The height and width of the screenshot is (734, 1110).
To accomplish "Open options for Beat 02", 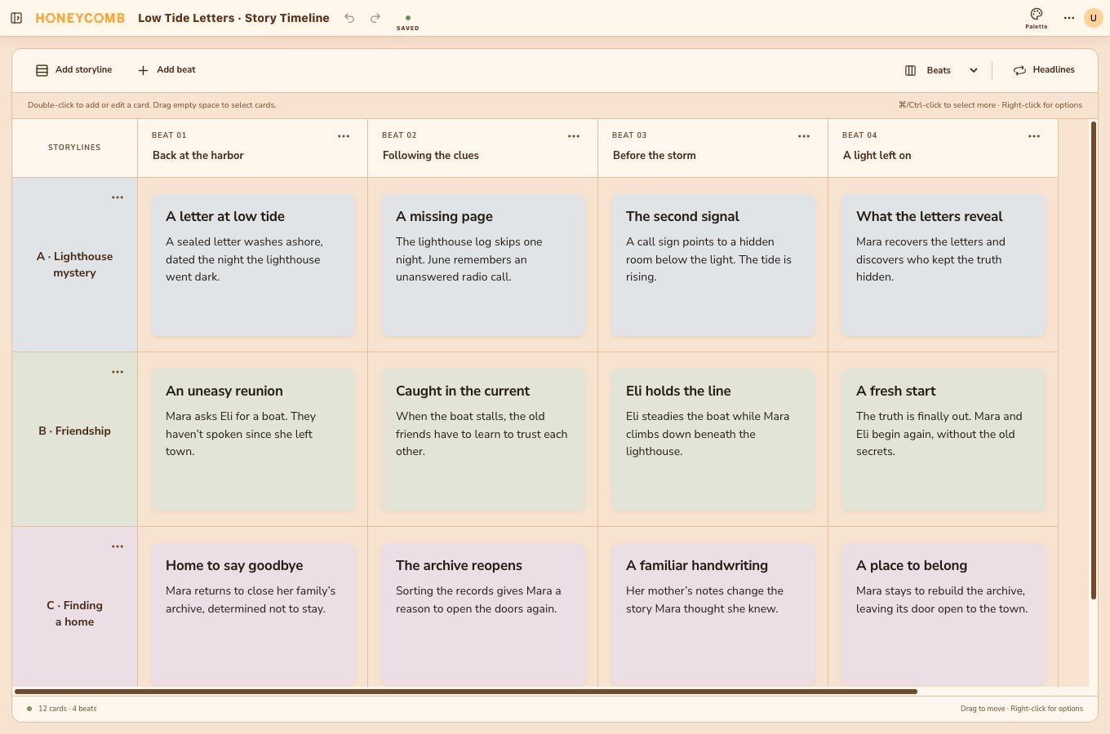I will point(574,136).
